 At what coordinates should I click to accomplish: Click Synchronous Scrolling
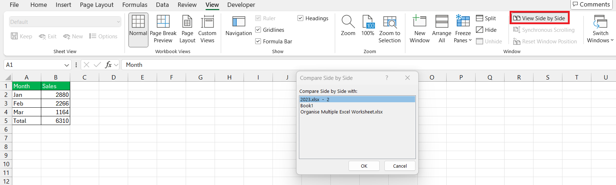(x=544, y=30)
